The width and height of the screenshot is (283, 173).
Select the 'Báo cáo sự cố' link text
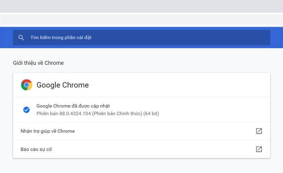(36, 149)
